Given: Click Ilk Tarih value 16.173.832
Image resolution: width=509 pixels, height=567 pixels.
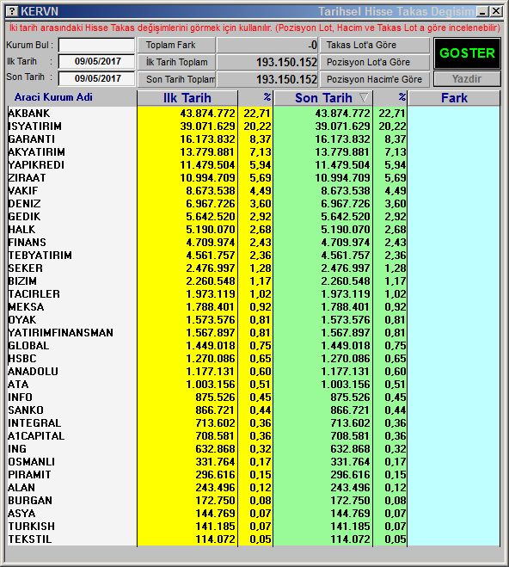Looking at the screenshot, I should pos(208,139).
